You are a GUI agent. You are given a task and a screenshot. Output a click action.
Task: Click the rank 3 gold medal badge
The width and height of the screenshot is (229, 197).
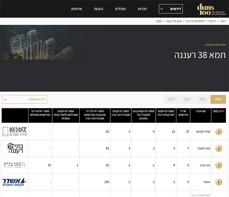tap(219, 165)
